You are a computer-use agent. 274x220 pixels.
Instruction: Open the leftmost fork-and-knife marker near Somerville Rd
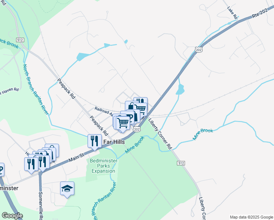tap(31, 164)
